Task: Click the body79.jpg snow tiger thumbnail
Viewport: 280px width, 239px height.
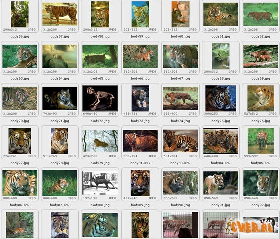Action: 100,141
